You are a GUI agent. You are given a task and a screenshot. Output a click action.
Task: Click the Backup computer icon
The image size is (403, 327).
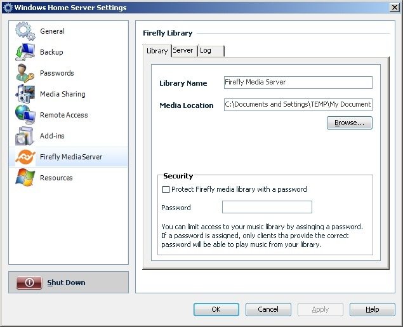(x=25, y=52)
